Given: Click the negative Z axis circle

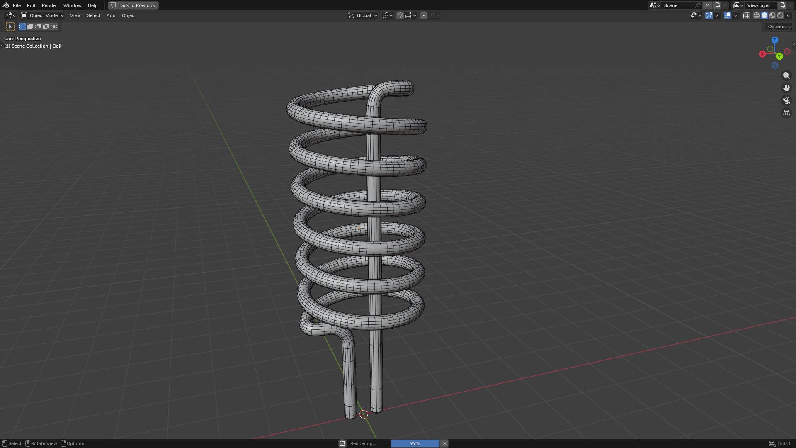Looking at the screenshot, I should coord(774,66).
